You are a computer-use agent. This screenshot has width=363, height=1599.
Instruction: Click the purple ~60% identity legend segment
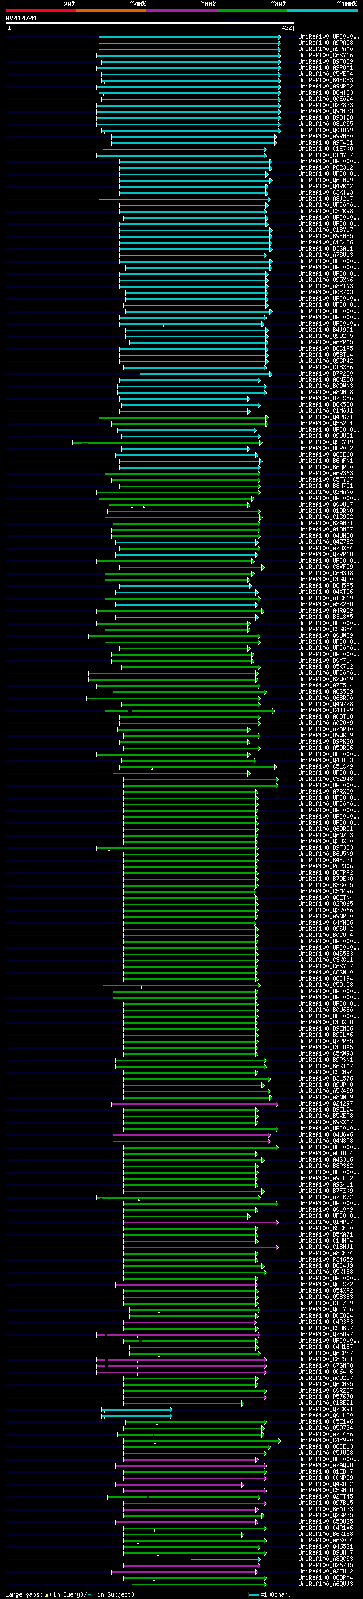182,10
